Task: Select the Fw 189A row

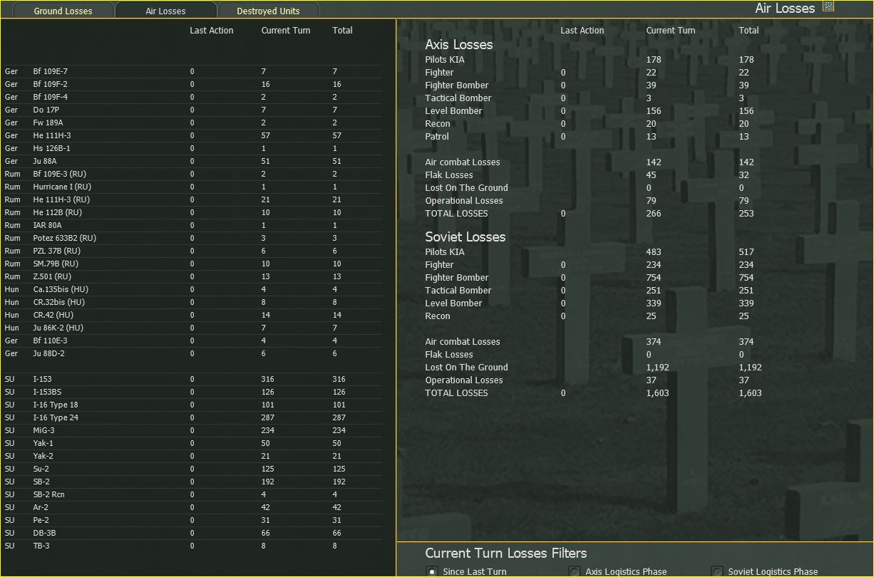Action: [192, 123]
